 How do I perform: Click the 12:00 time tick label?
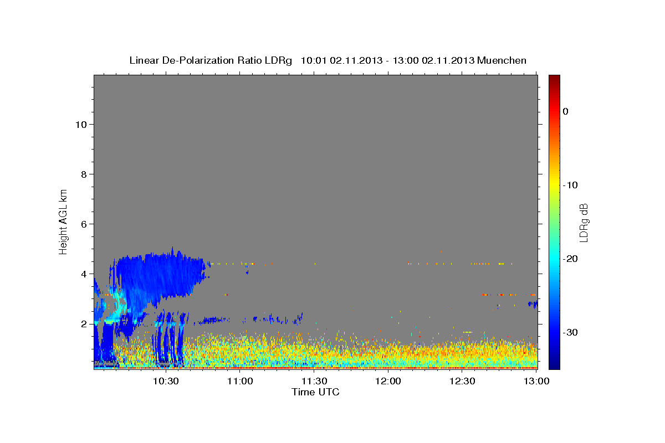click(x=388, y=381)
